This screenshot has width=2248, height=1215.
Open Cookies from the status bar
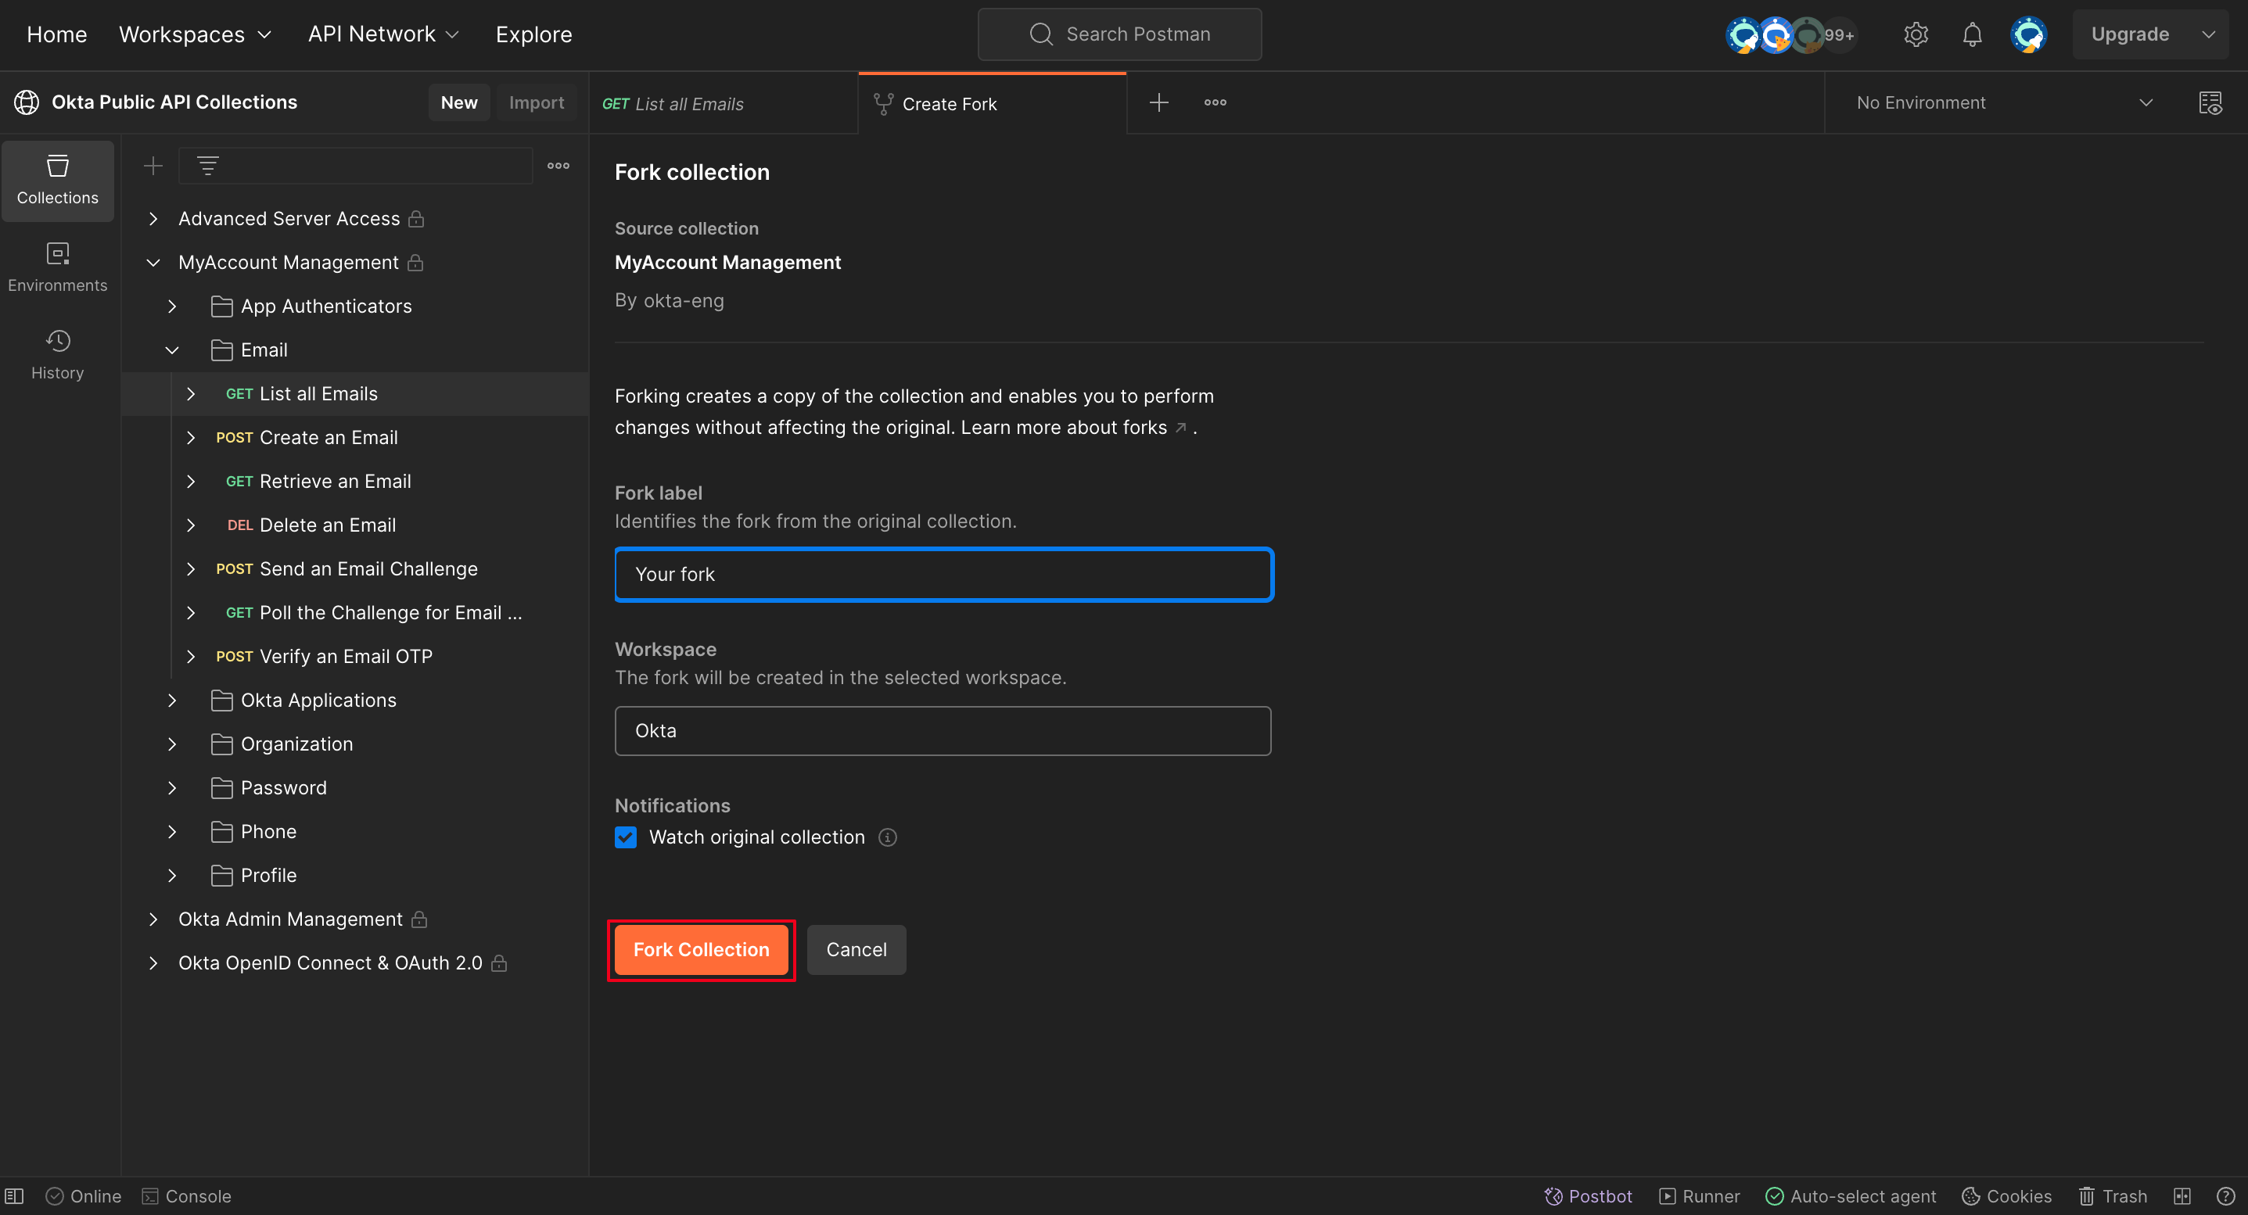[x=2006, y=1195]
